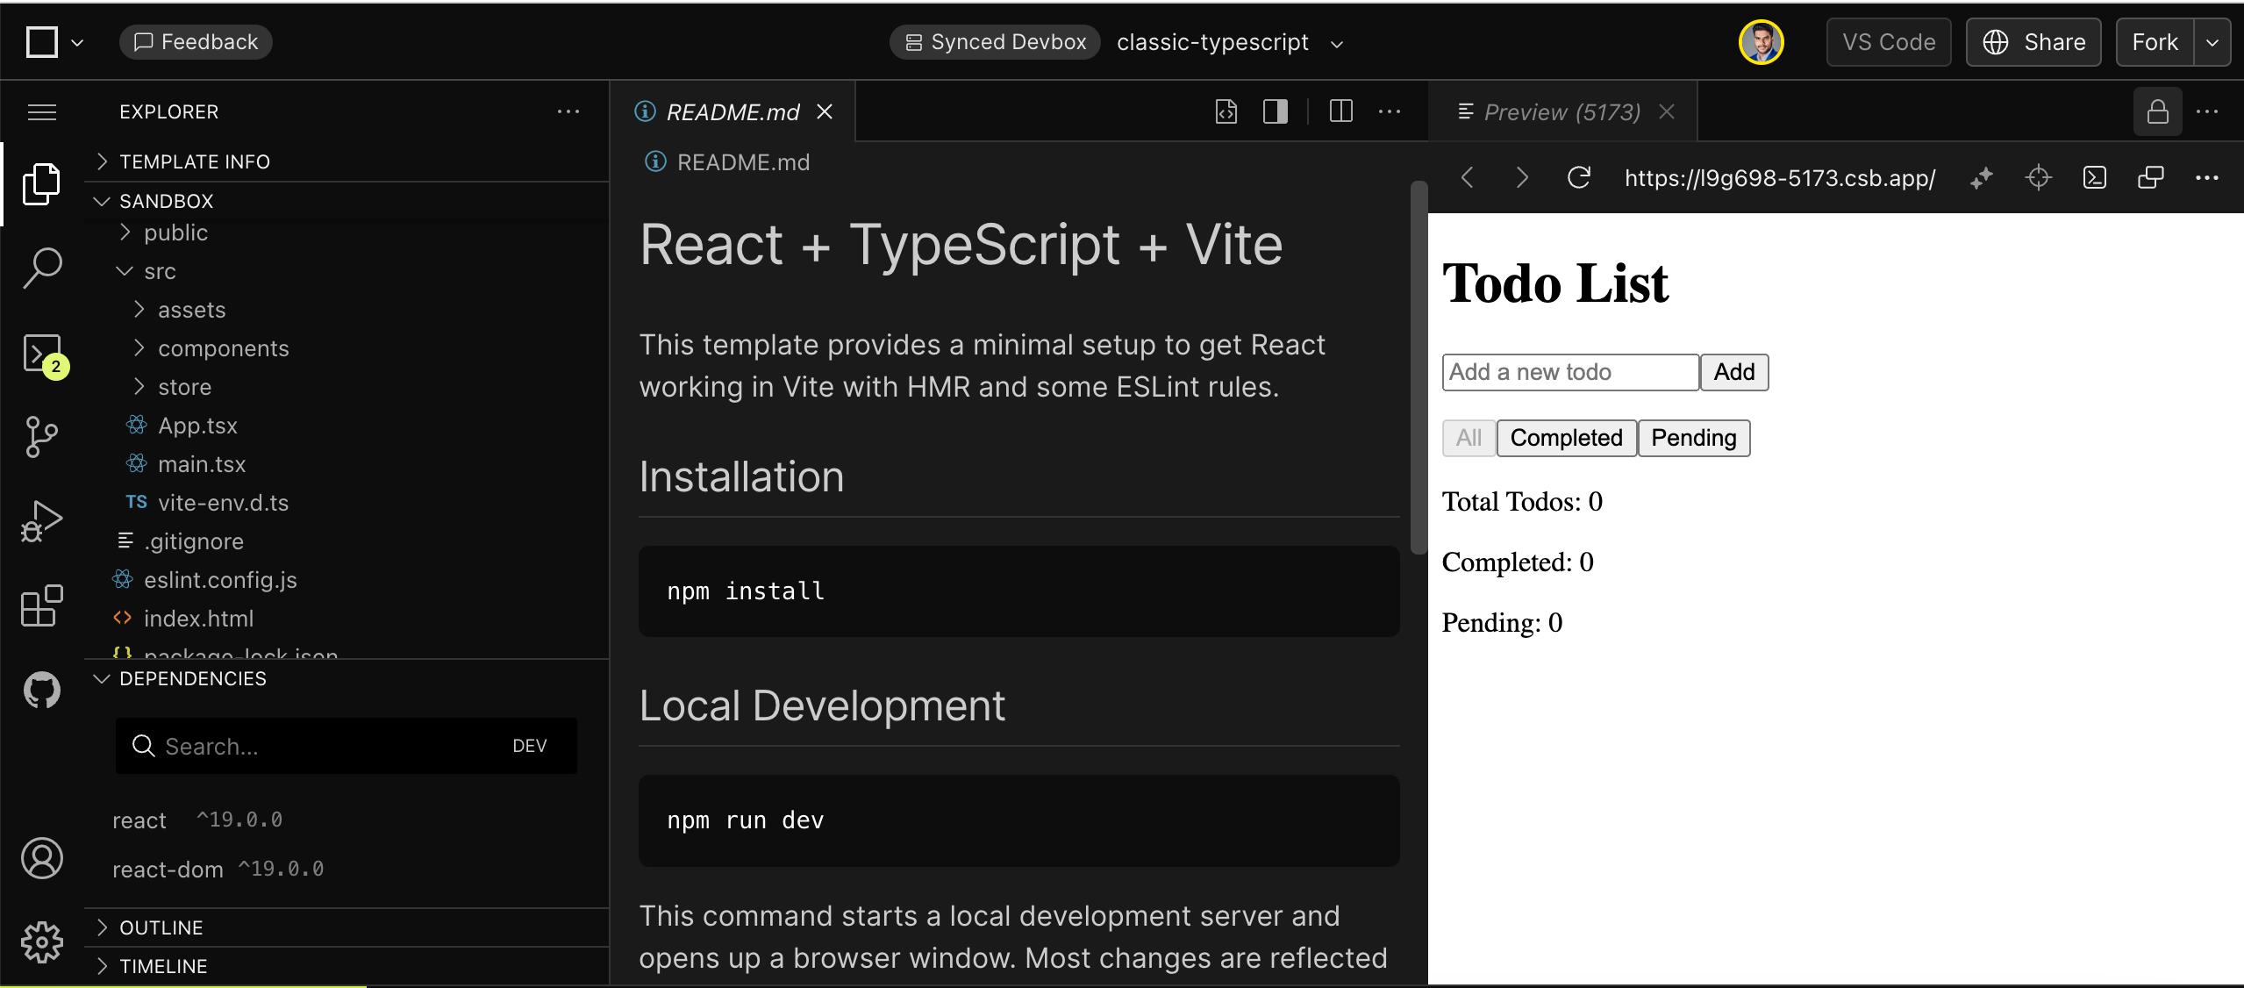Switch to the README.md tab

[x=732, y=112]
